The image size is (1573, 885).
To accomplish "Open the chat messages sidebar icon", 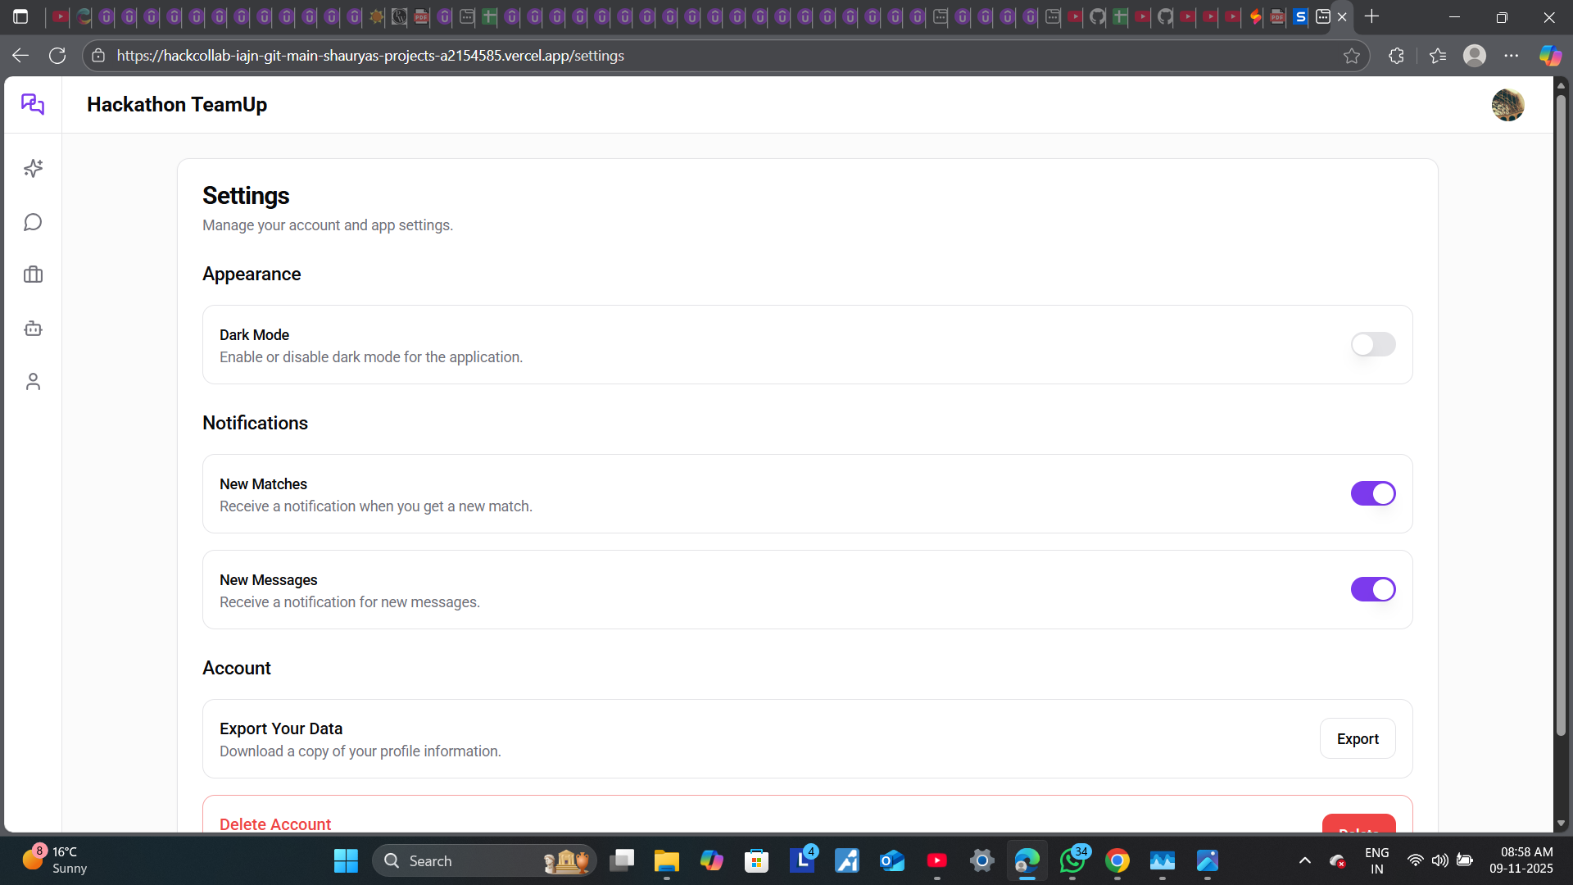I will 33,221.
